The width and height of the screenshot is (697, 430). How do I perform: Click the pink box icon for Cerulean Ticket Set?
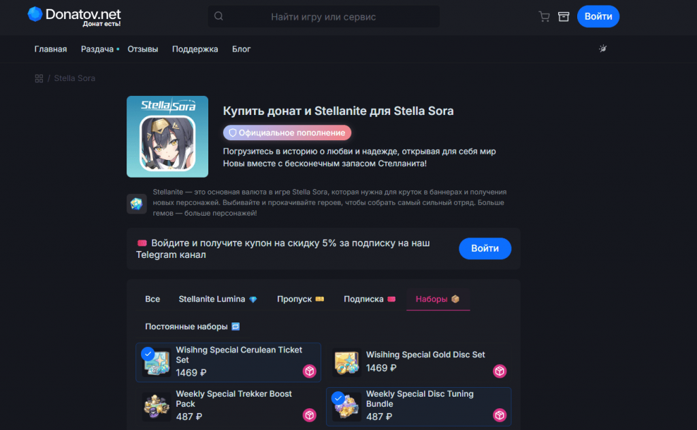coord(310,371)
